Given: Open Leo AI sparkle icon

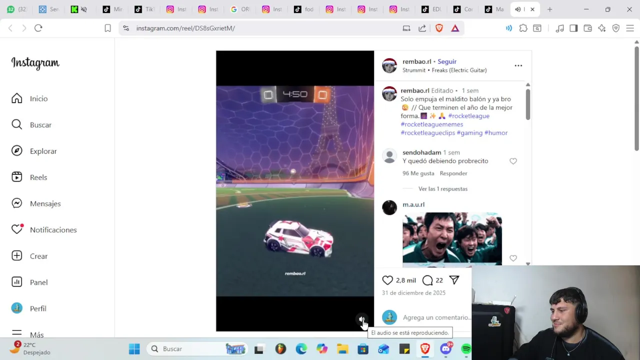Looking at the screenshot, I should point(602,28).
